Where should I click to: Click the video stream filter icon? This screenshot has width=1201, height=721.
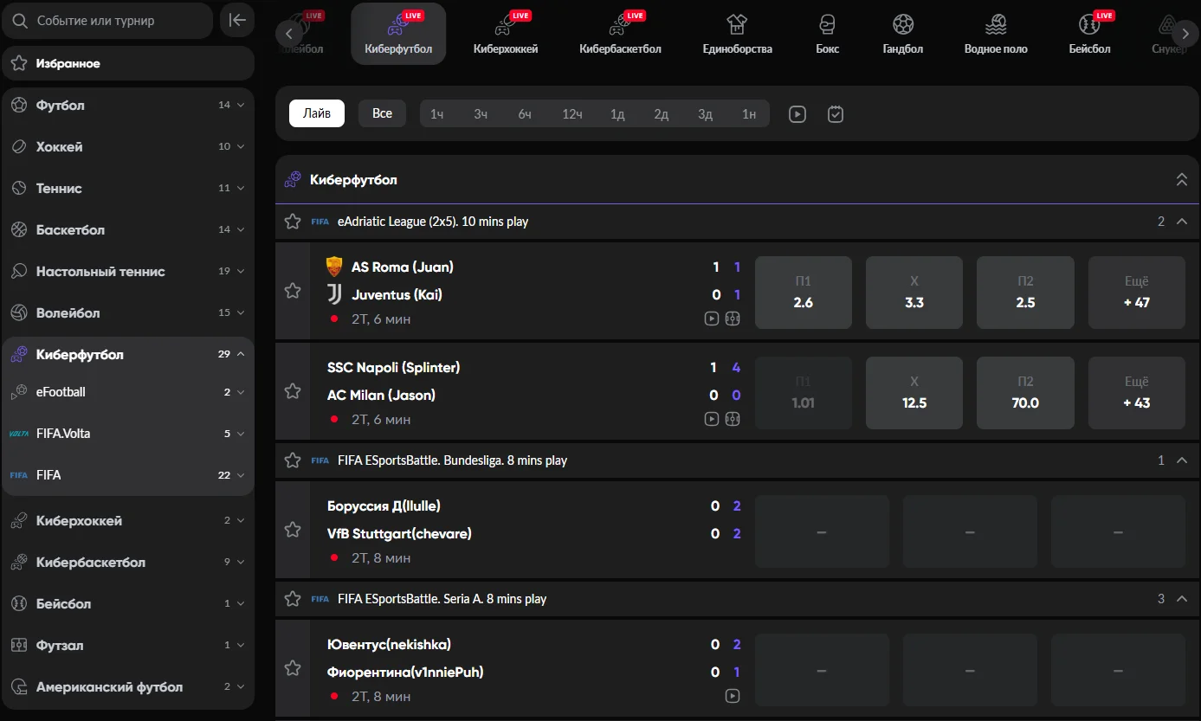pos(797,114)
